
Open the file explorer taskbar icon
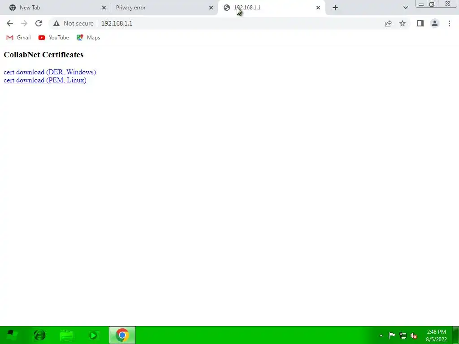(x=67, y=335)
